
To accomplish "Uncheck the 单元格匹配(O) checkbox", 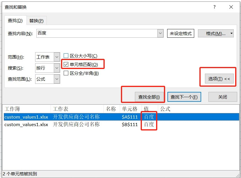I will coord(66,64).
